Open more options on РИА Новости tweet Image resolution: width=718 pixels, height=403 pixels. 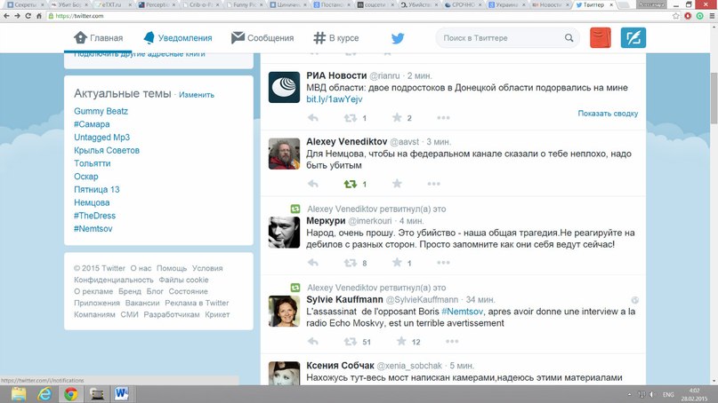point(443,118)
